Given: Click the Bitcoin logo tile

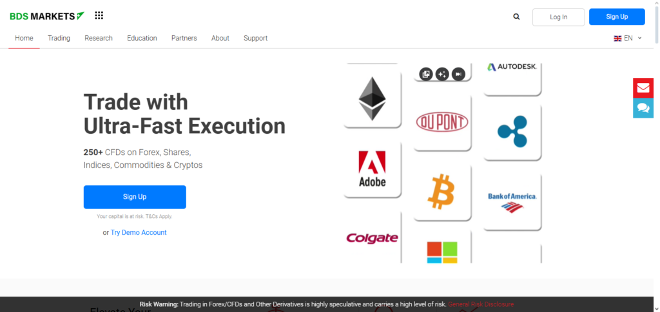Looking at the screenshot, I should [x=442, y=192].
